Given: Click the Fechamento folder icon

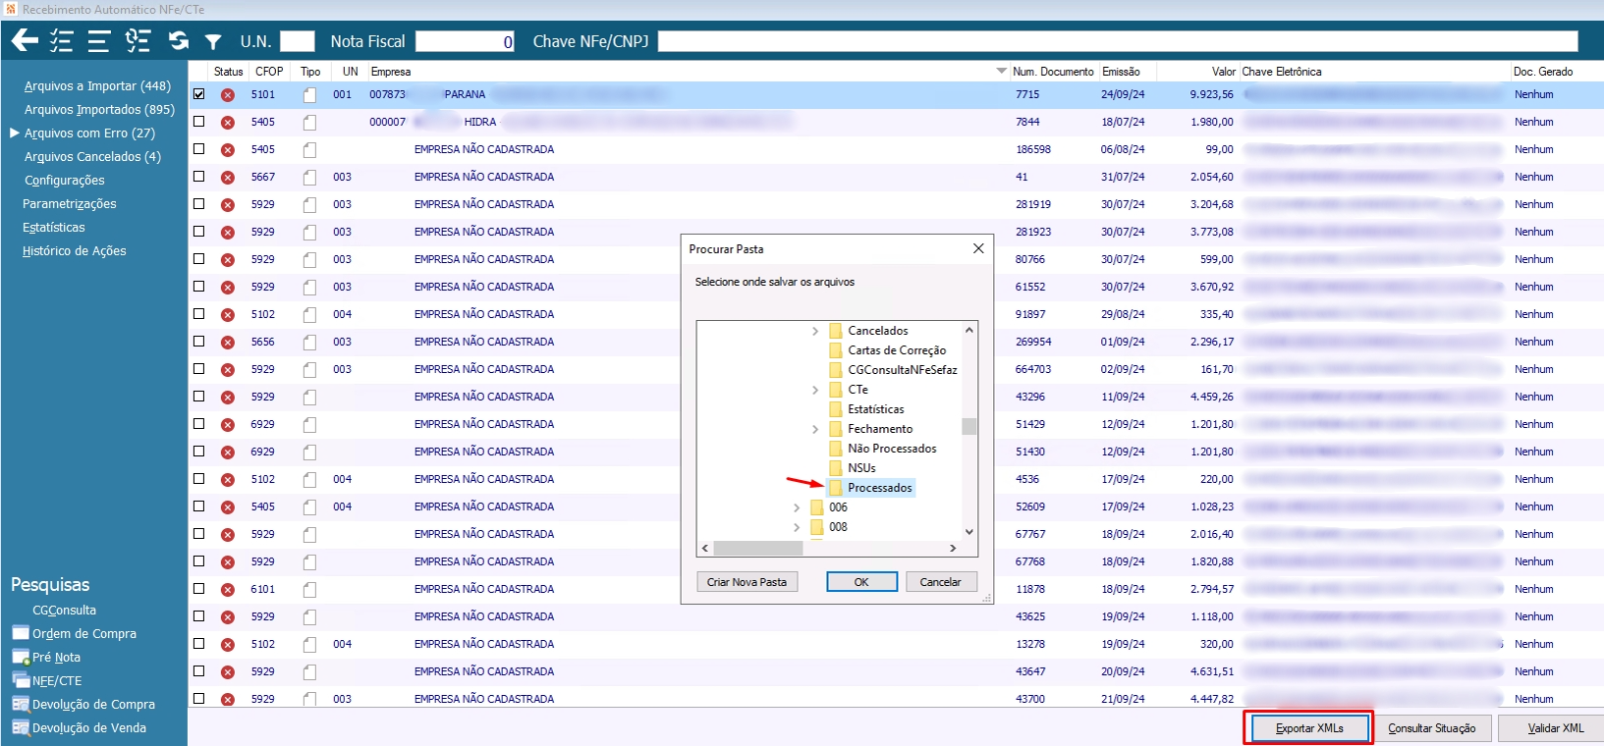Looking at the screenshot, I should [x=836, y=429].
